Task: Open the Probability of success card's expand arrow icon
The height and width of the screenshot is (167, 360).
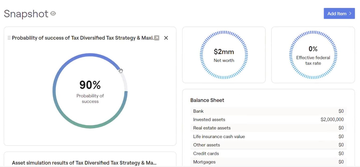Action: (157, 38)
